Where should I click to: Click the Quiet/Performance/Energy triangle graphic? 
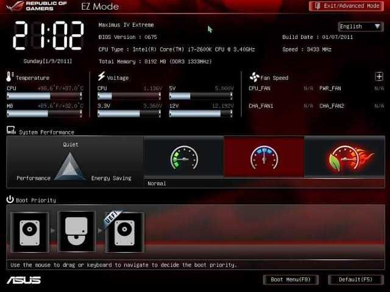(70, 166)
